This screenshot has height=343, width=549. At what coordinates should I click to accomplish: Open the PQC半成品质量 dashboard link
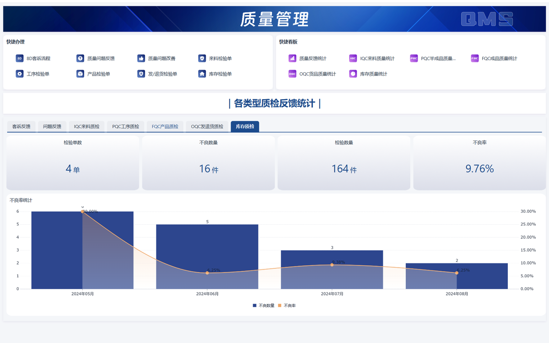pyautogui.click(x=438, y=59)
